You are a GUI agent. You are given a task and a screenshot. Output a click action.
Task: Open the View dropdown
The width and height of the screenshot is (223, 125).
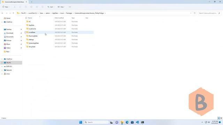pos(61,7)
